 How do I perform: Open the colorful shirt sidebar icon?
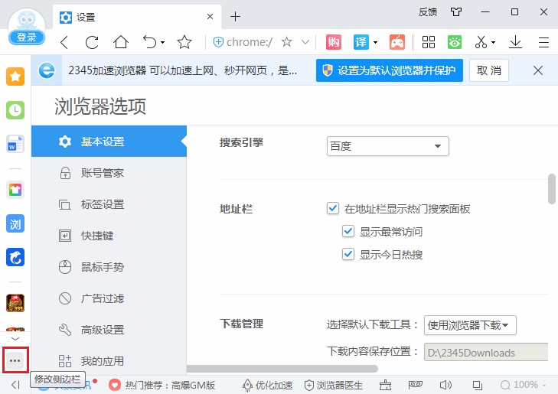[x=15, y=190]
